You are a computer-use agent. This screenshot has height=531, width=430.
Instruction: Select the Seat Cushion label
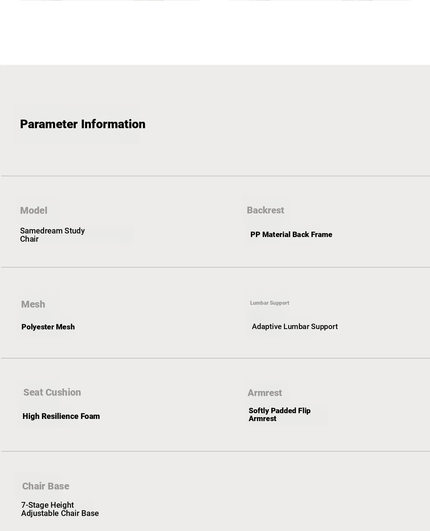pyautogui.click(x=52, y=392)
